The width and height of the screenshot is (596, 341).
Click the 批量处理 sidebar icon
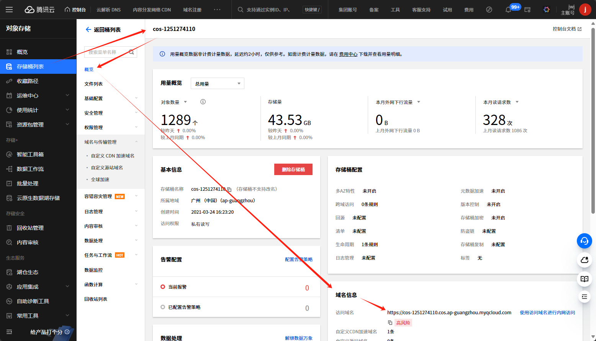(x=9, y=183)
